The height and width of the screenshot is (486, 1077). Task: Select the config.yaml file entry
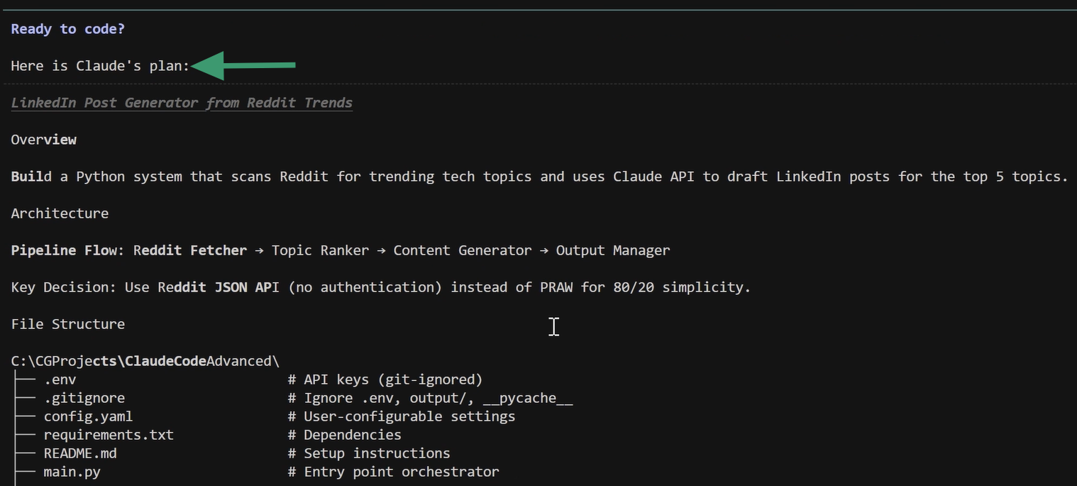[88, 416]
